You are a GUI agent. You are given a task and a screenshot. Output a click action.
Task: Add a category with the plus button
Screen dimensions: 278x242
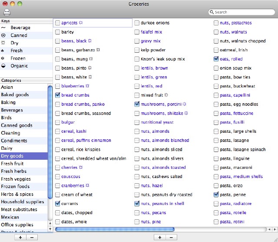pos(20,237)
